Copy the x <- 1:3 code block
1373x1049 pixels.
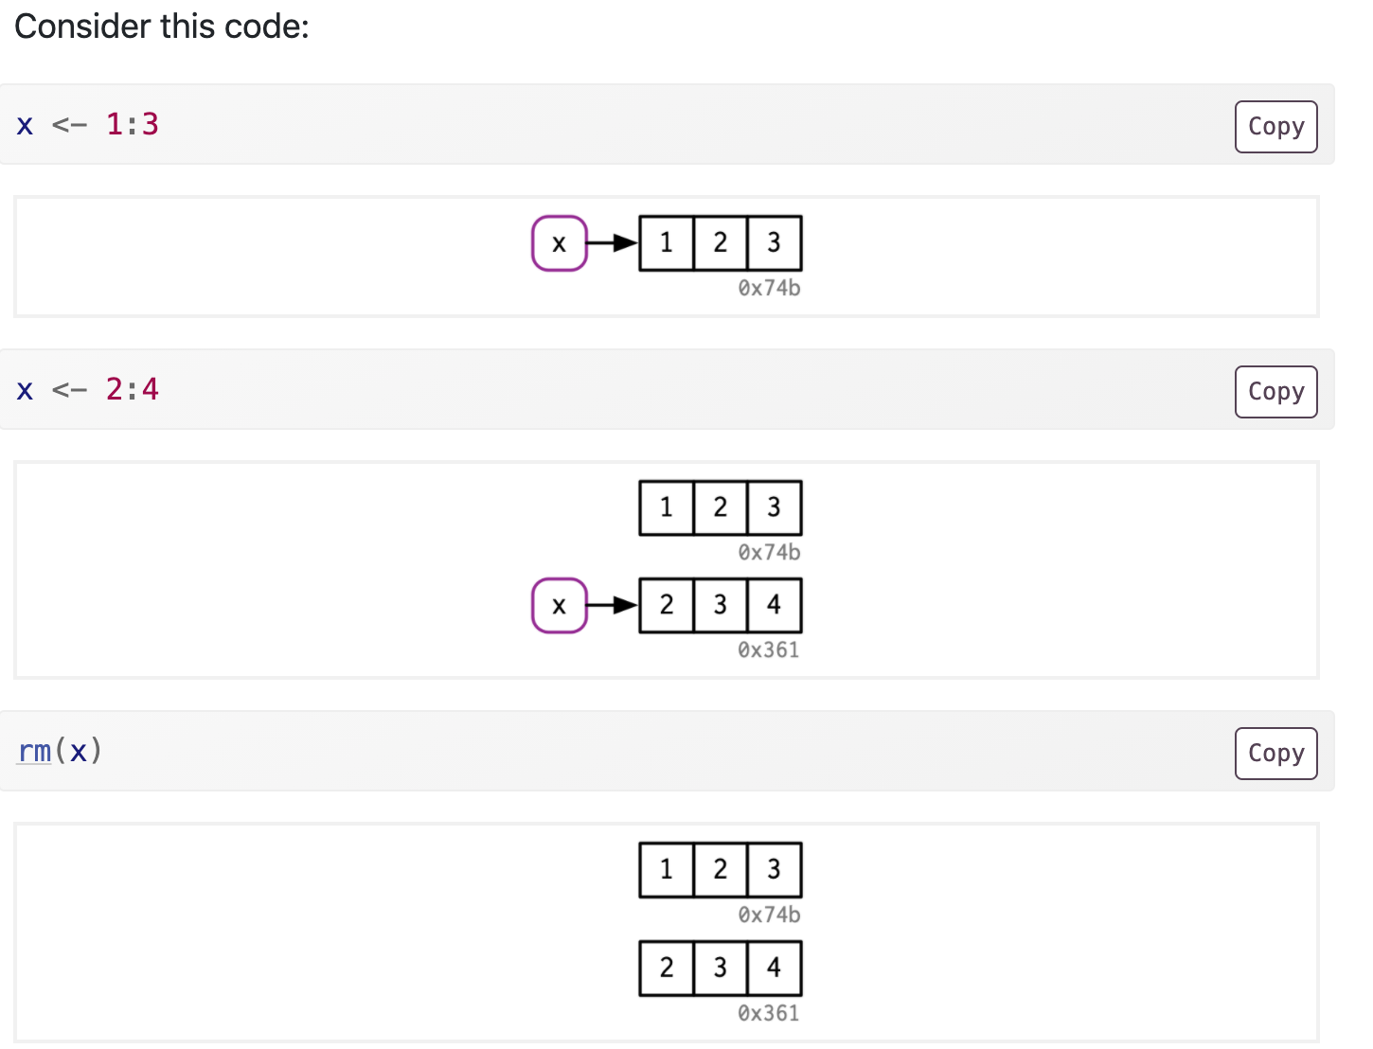point(1275,127)
